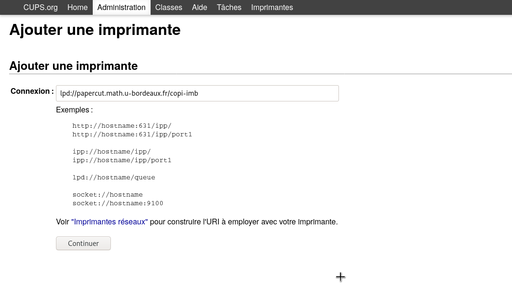
Task: Click the "Exemples :" label text
Action: point(74,110)
